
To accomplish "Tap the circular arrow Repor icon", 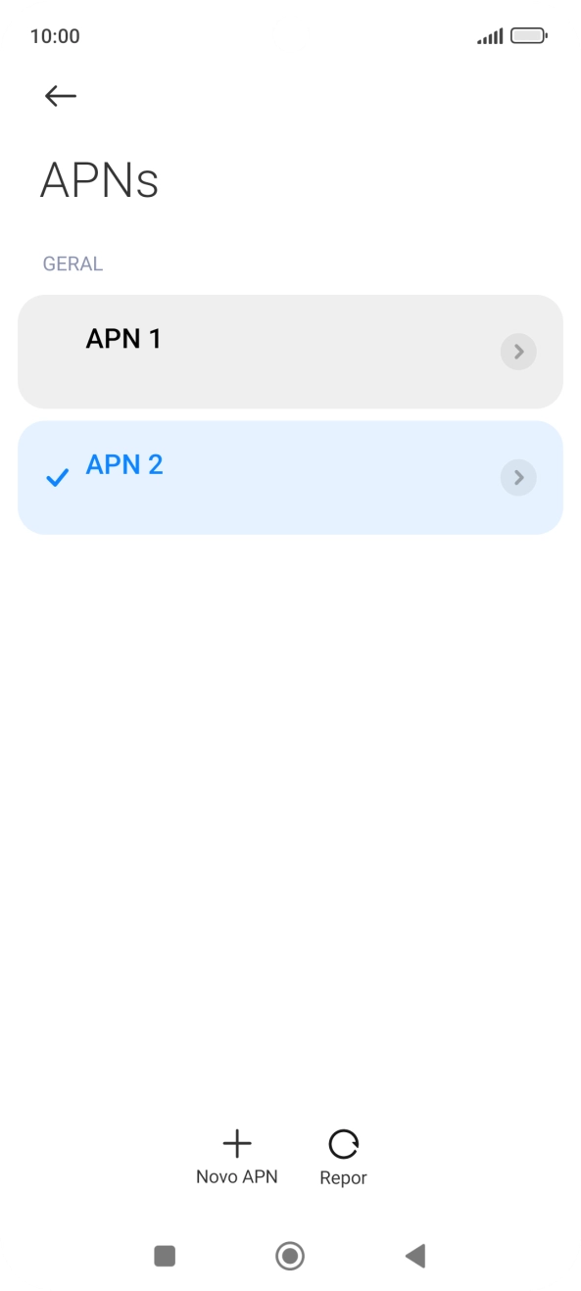I will 343,1143.
